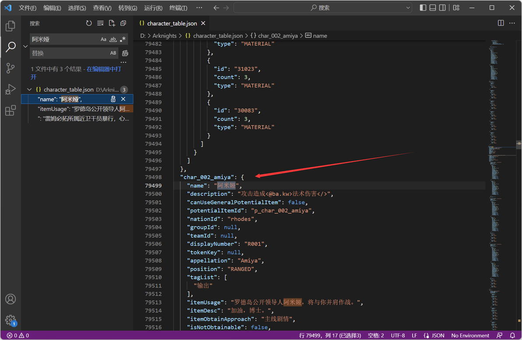Refresh the search results
Screen dimensions: 522x340
[x=89, y=23]
